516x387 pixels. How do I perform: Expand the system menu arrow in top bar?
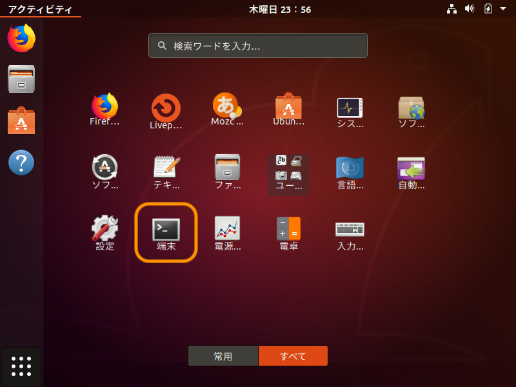pos(503,8)
